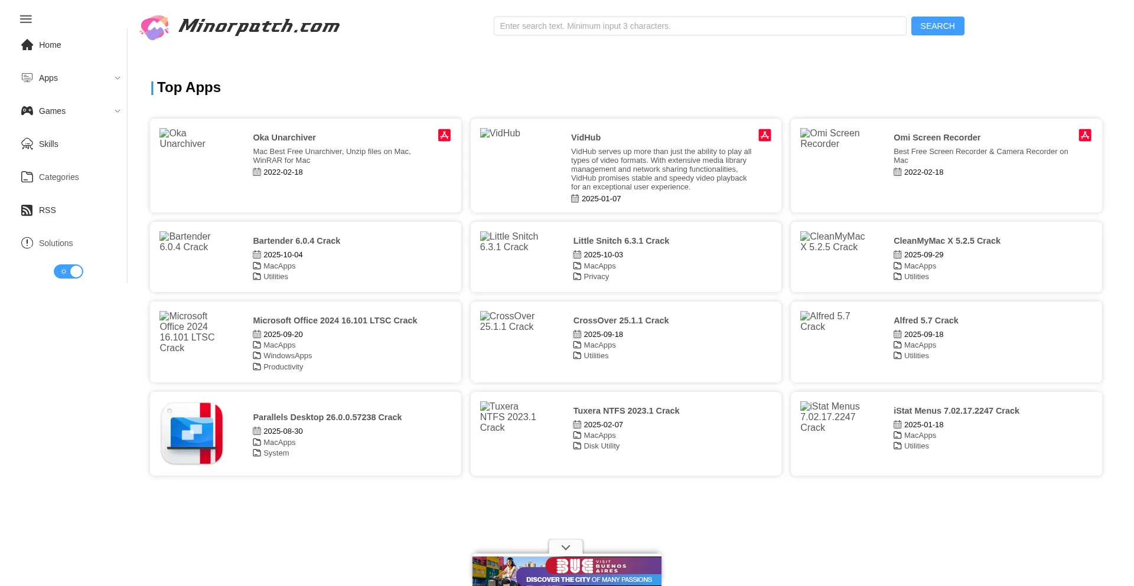Click the Solutions exclamation icon
Screen dimensions: 1134x586
coord(27,243)
